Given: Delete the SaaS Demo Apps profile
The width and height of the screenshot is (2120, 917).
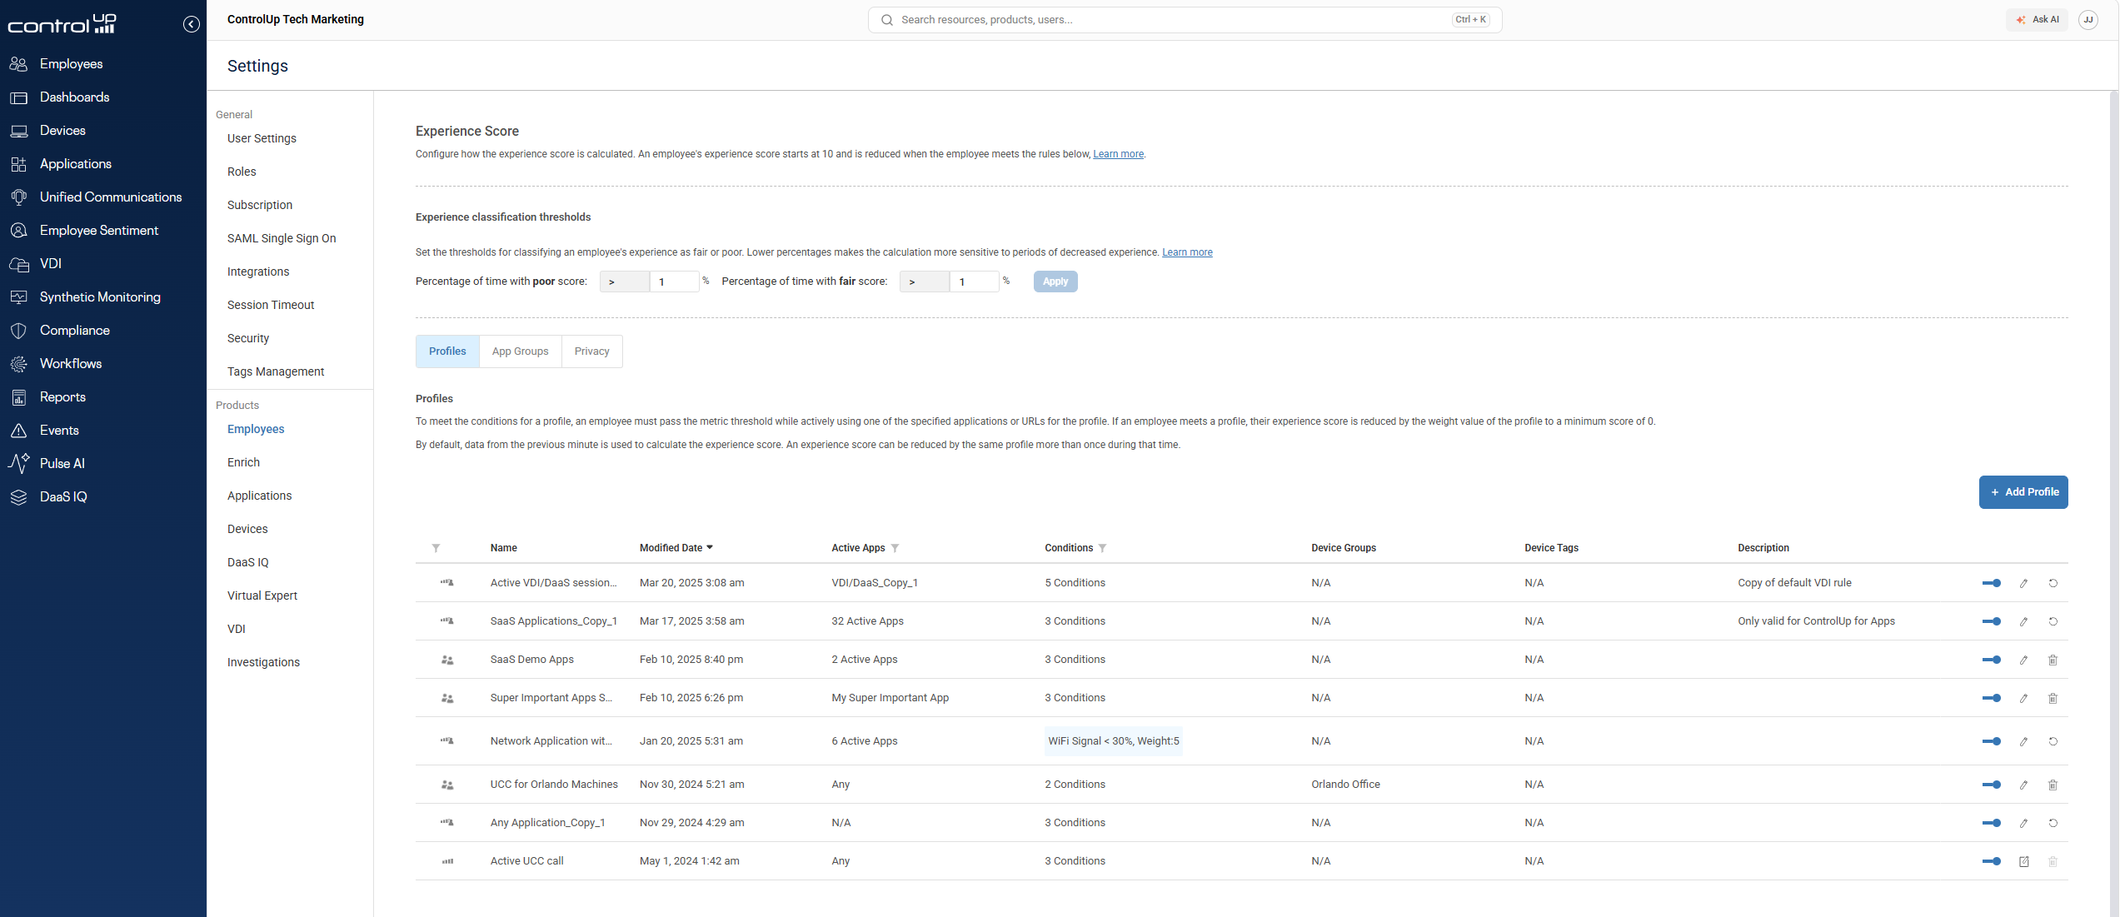Looking at the screenshot, I should click(x=2053, y=660).
